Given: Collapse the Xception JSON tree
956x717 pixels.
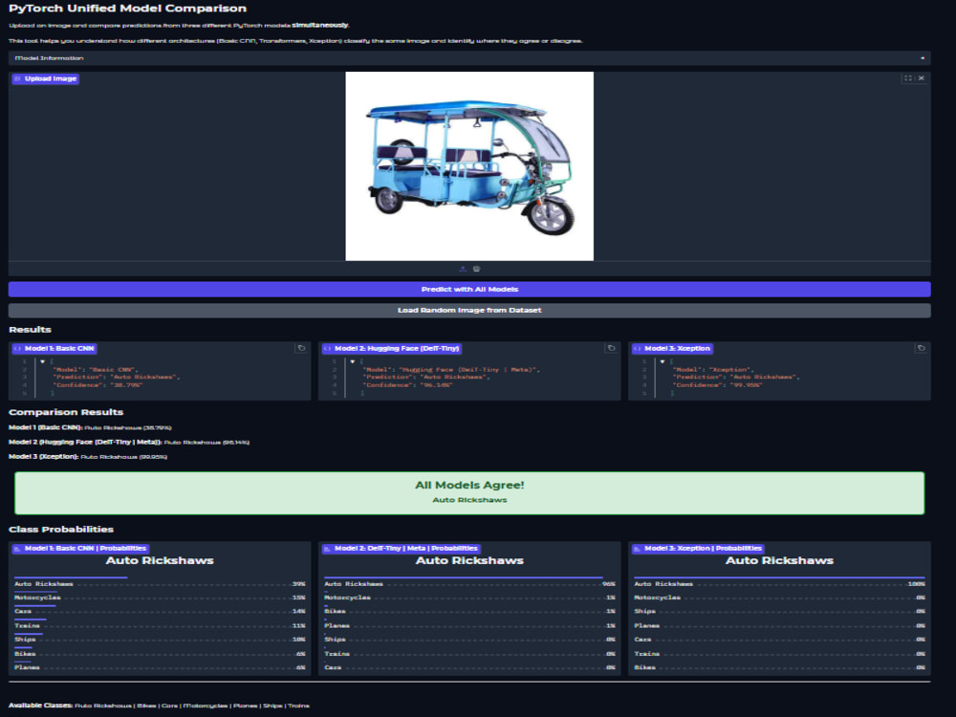Looking at the screenshot, I should coord(663,361).
